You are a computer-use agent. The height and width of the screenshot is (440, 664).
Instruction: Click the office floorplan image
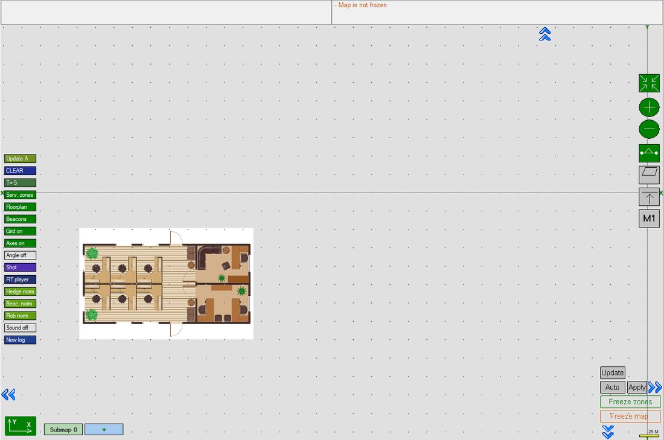tap(167, 284)
